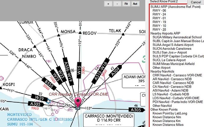Click the A309 airway label
This screenshot has height=127, width=204.
point(115,71)
